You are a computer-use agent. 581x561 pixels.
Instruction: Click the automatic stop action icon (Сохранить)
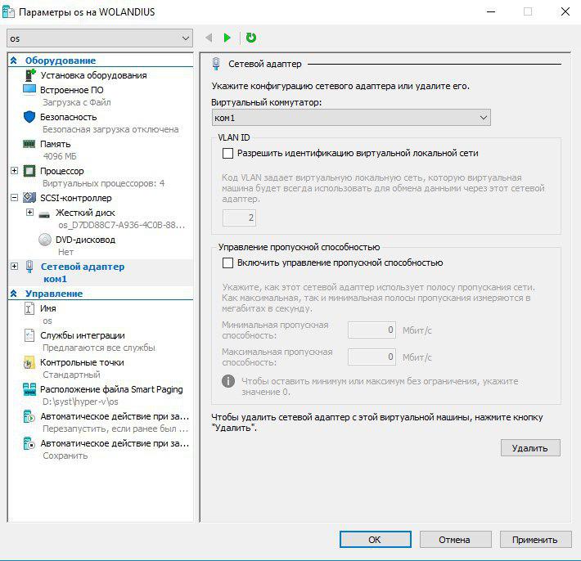(29, 443)
